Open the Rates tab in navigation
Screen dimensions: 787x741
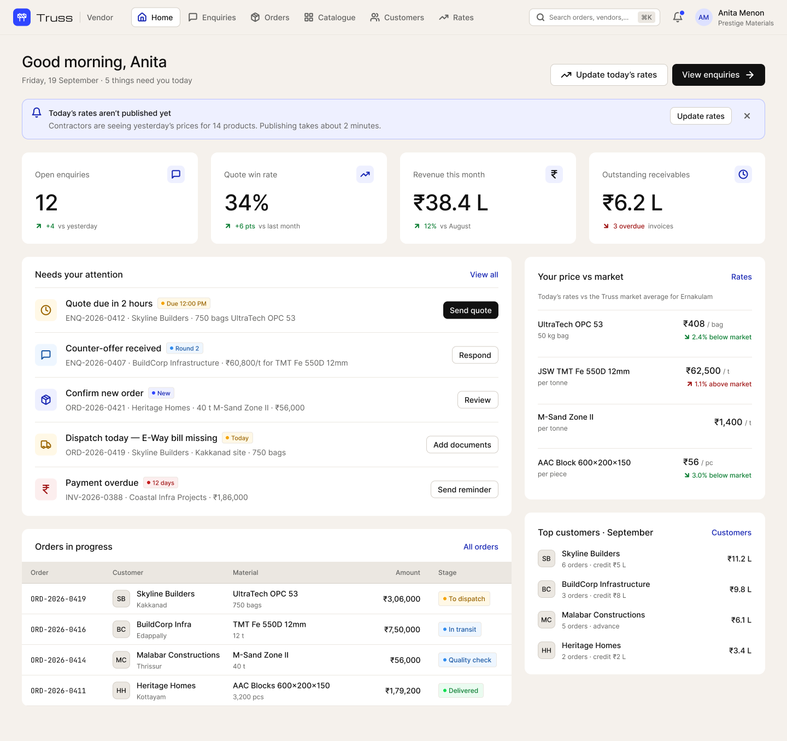click(x=456, y=17)
